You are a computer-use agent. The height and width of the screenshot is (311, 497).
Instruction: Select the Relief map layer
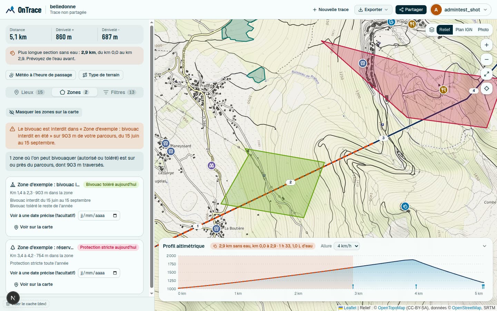pos(445,30)
